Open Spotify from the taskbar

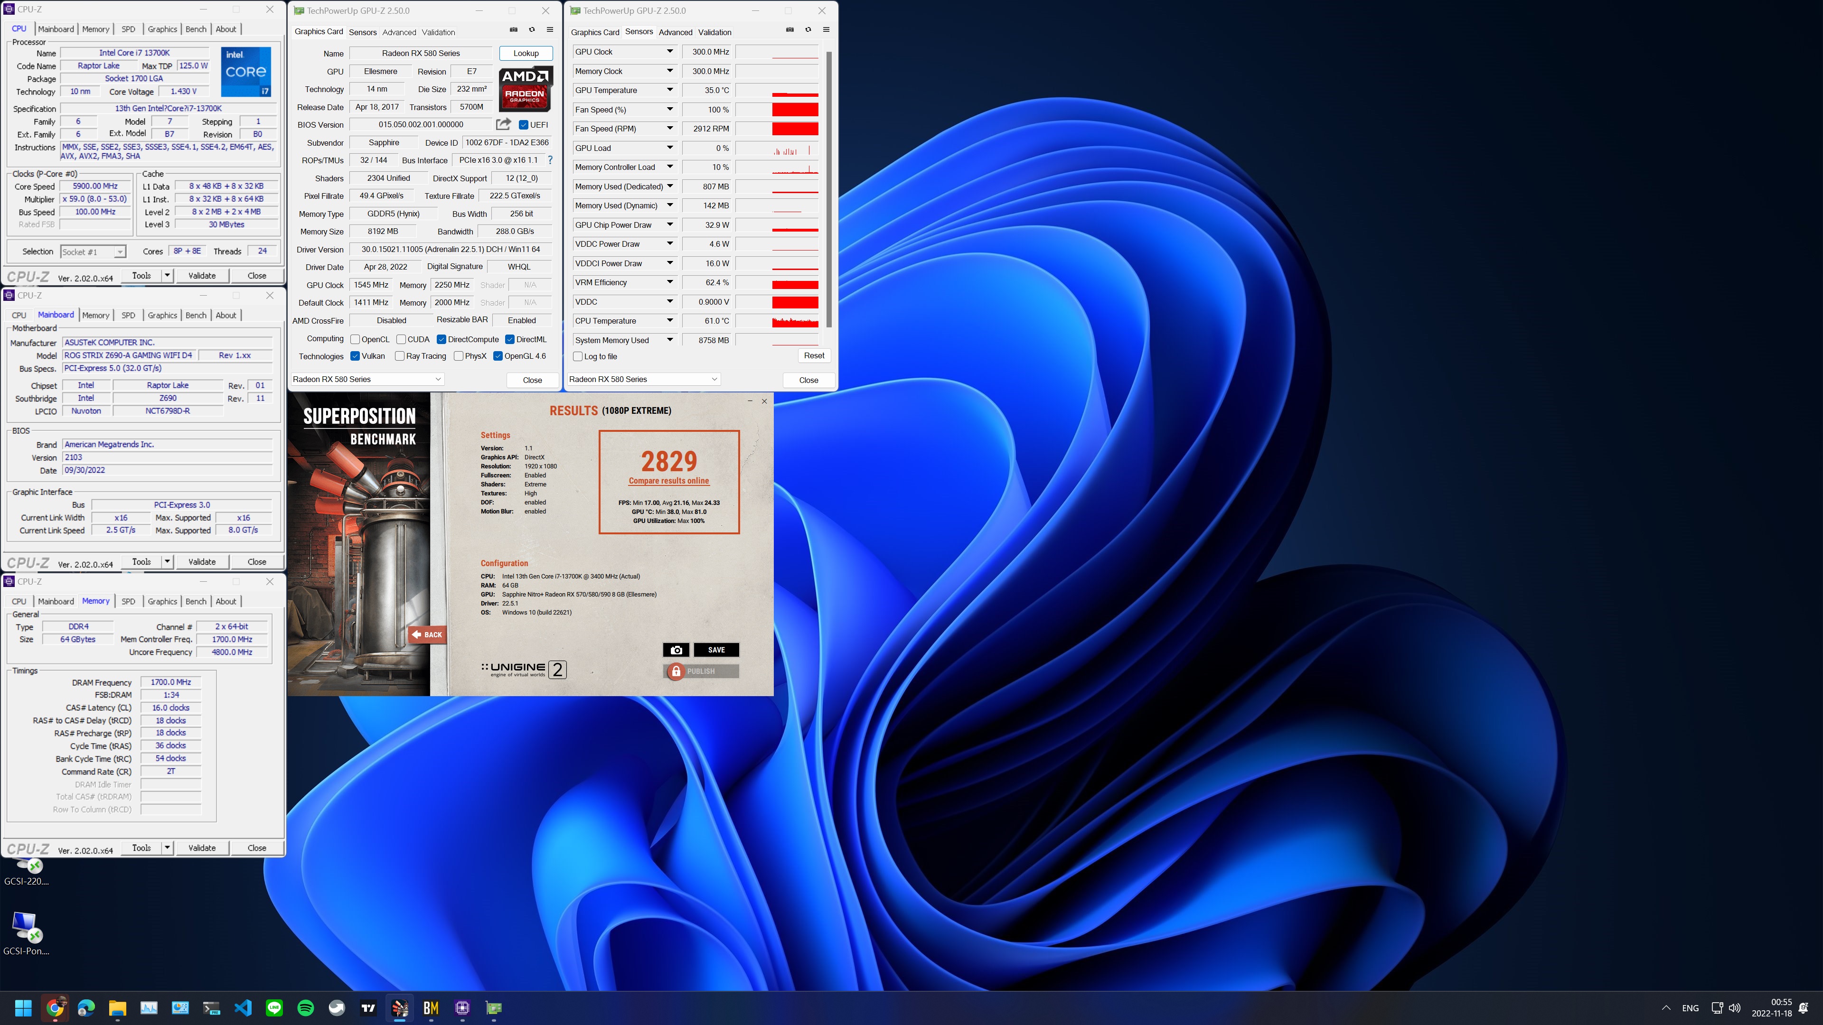(x=306, y=1008)
